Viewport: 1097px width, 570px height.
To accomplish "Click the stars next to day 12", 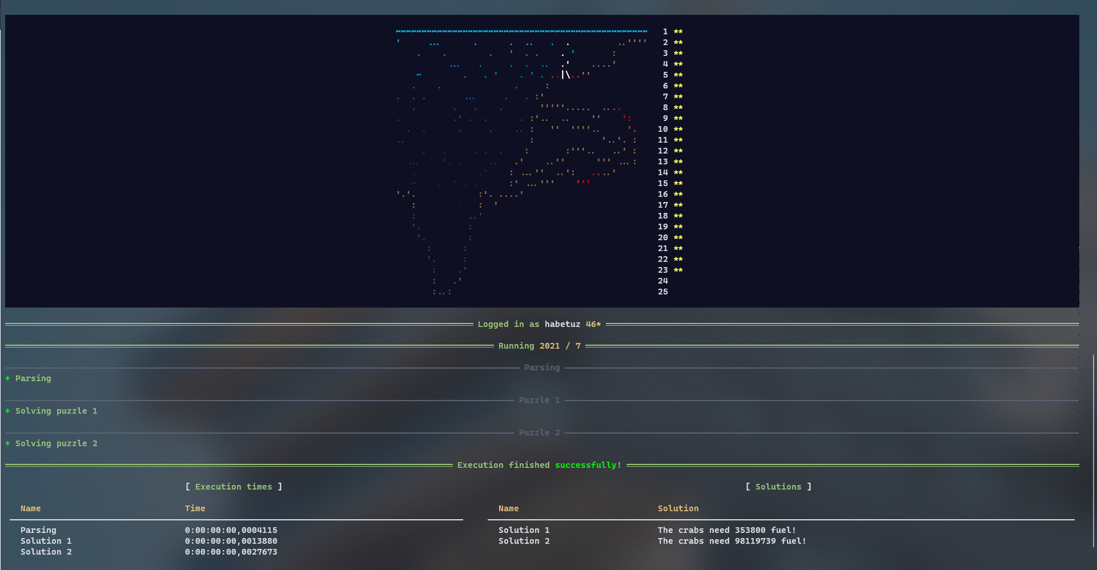I will point(678,151).
